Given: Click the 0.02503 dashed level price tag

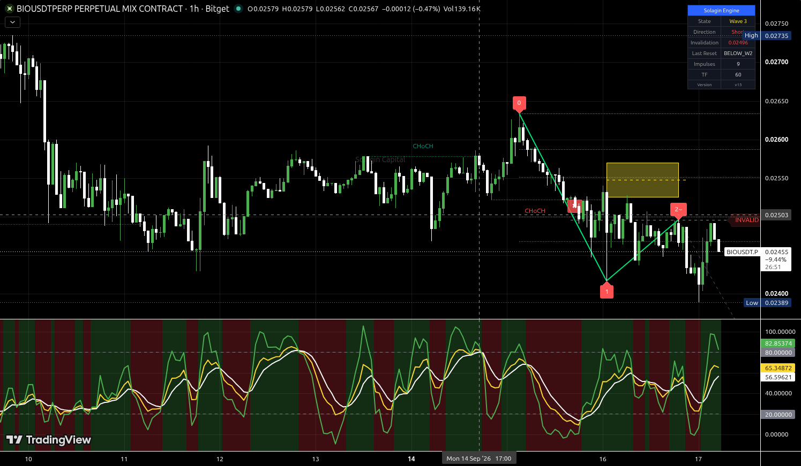Looking at the screenshot, I should click(776, 215).
